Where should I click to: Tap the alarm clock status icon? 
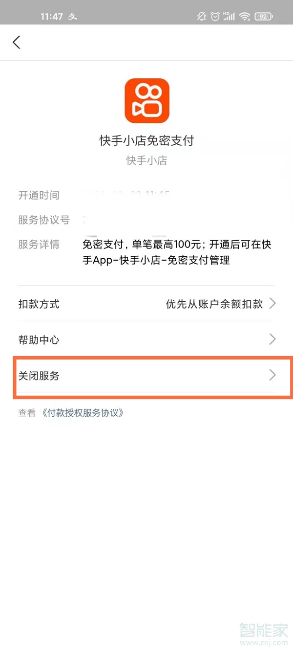pos(215,17)
